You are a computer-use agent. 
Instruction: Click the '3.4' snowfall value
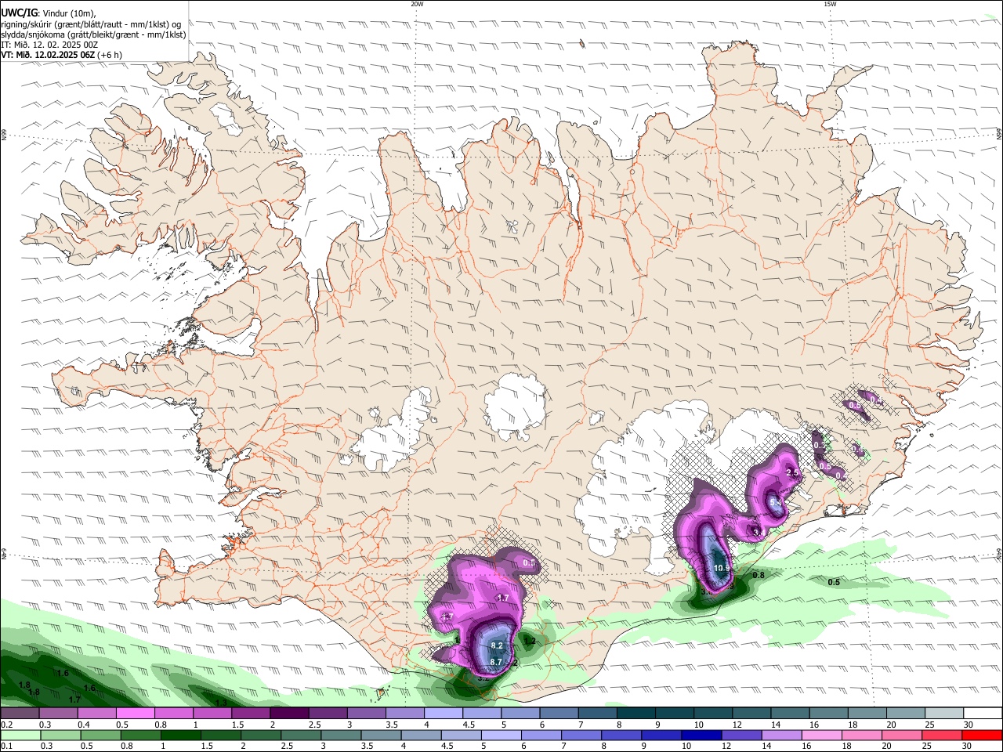(x=759, y=533)
